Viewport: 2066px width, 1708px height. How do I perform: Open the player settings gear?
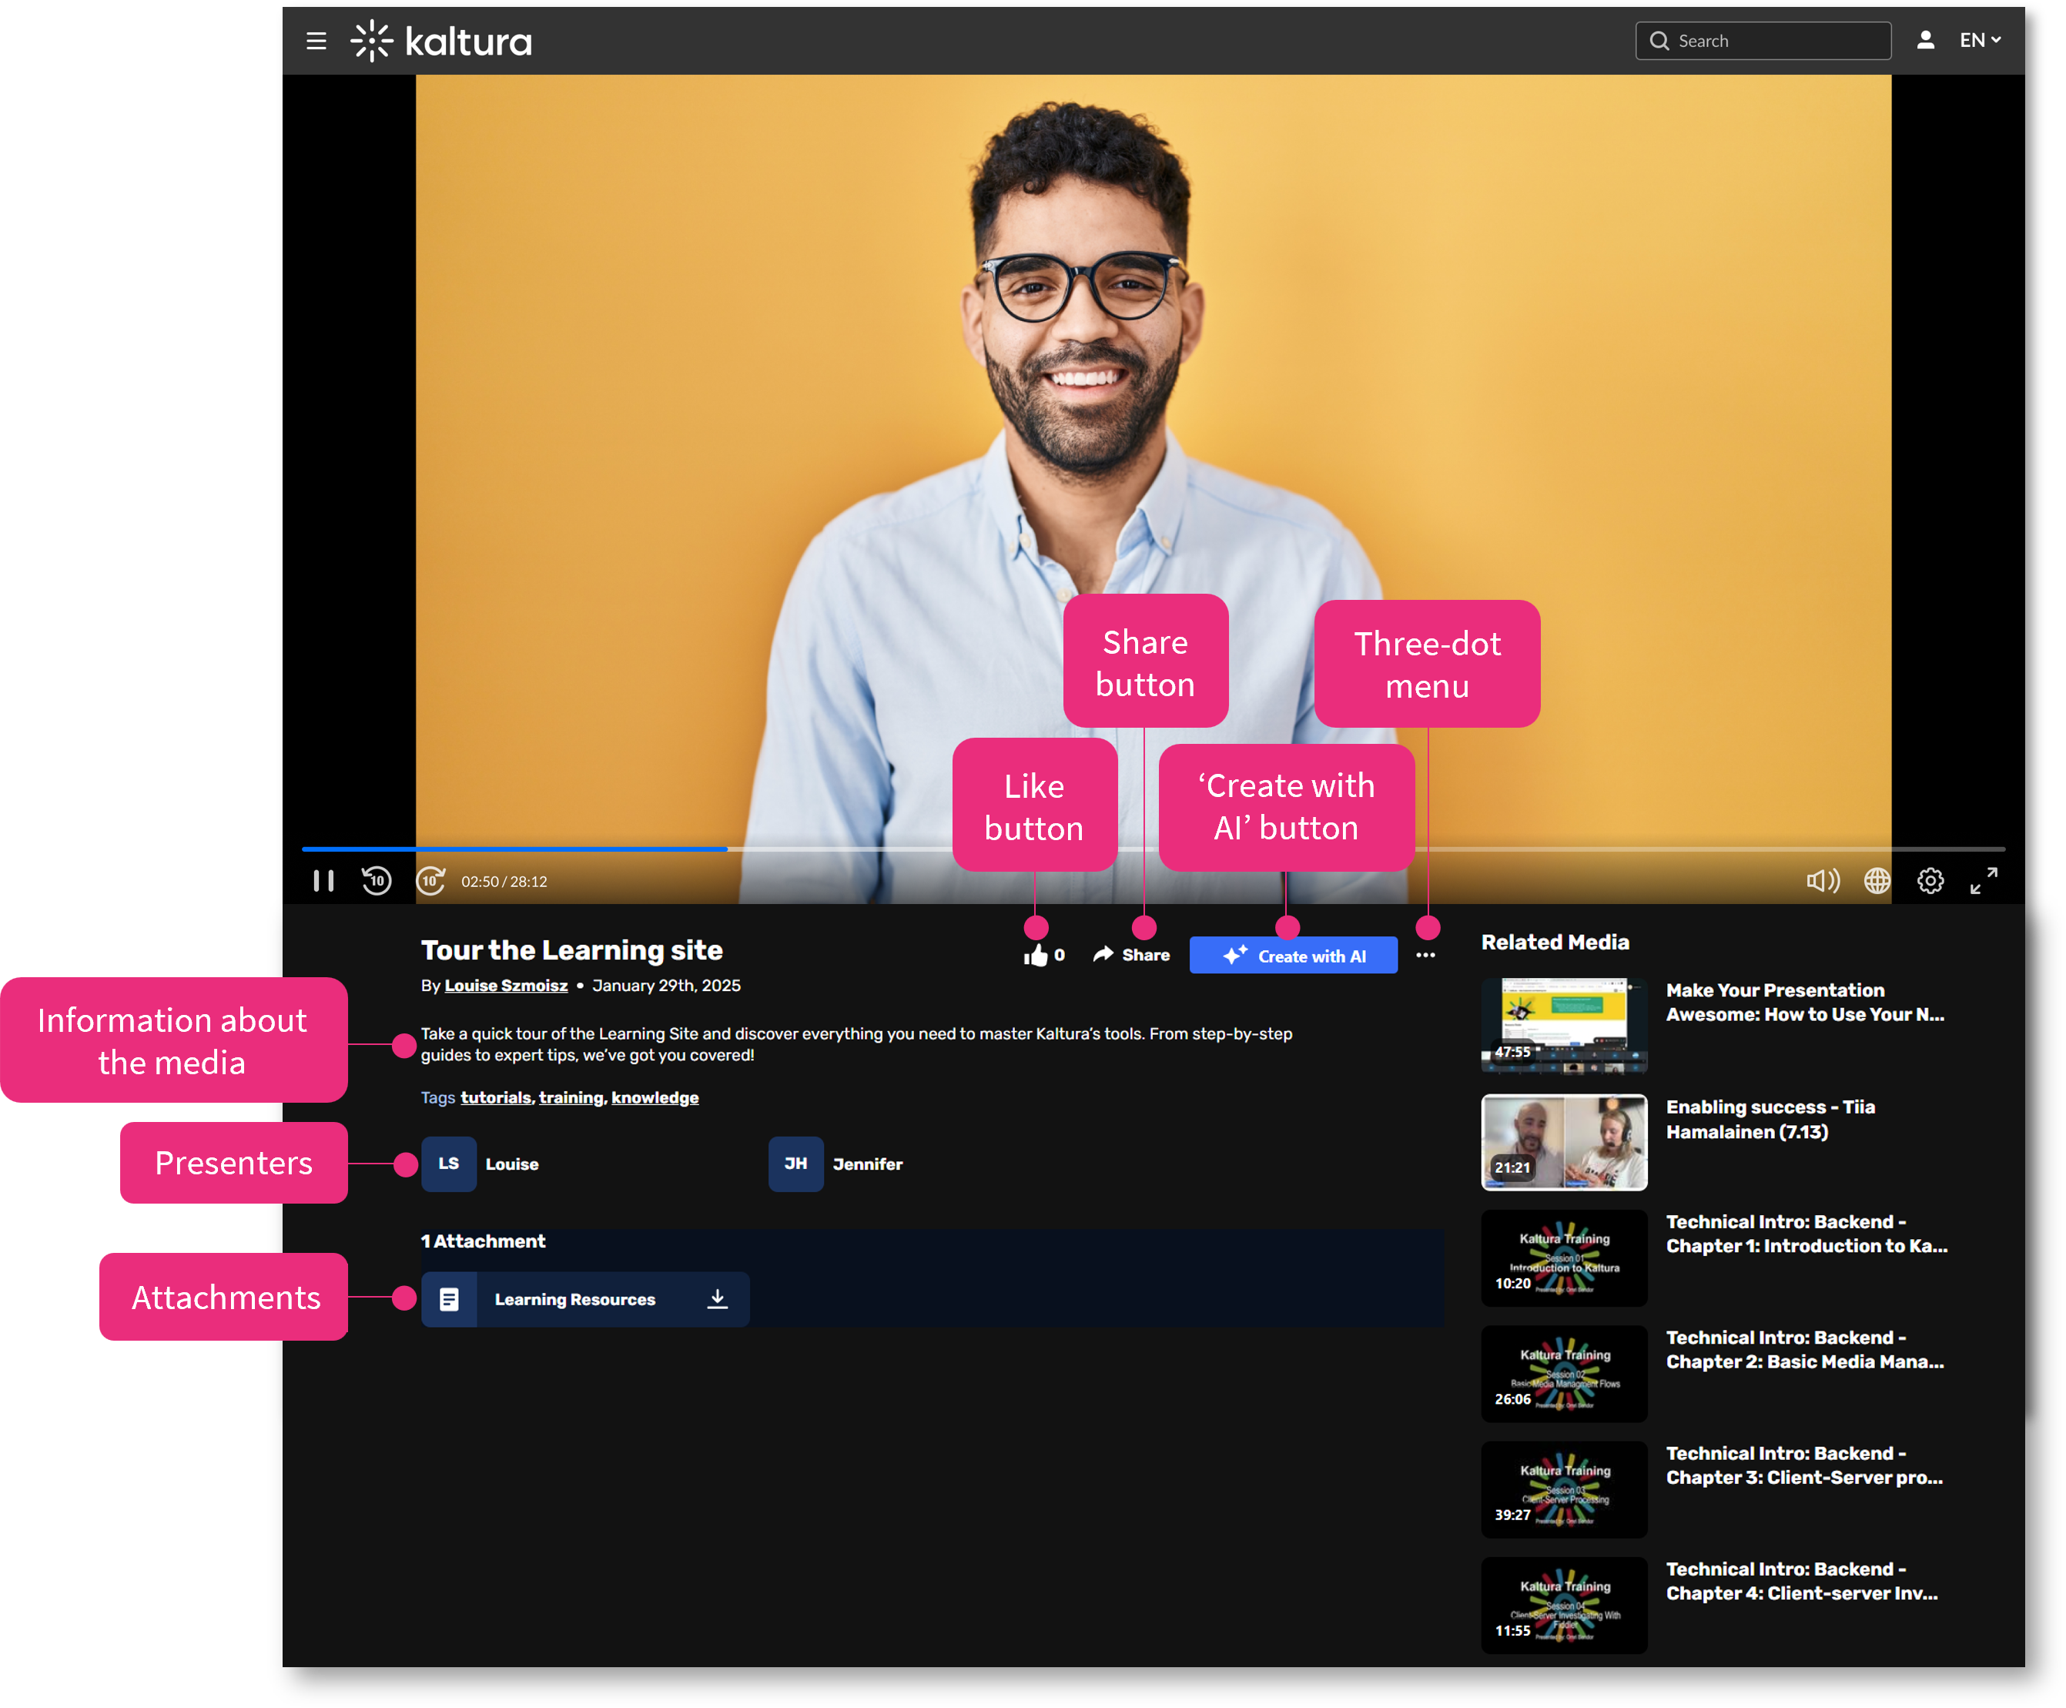(x=1930, y=880)
